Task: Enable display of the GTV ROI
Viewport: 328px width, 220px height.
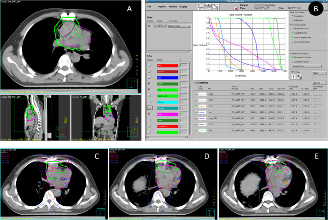Action: pyautogui.click(x=149, y=66)
